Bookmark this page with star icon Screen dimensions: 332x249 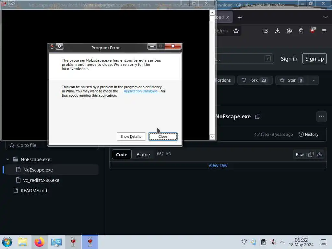[x=236, y=31]
